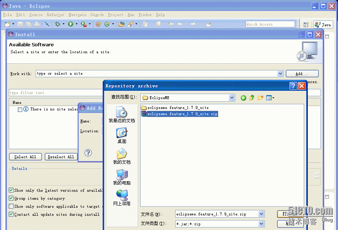
Task: Click the Print toolbar icon
Action: [x=37, y=24]
